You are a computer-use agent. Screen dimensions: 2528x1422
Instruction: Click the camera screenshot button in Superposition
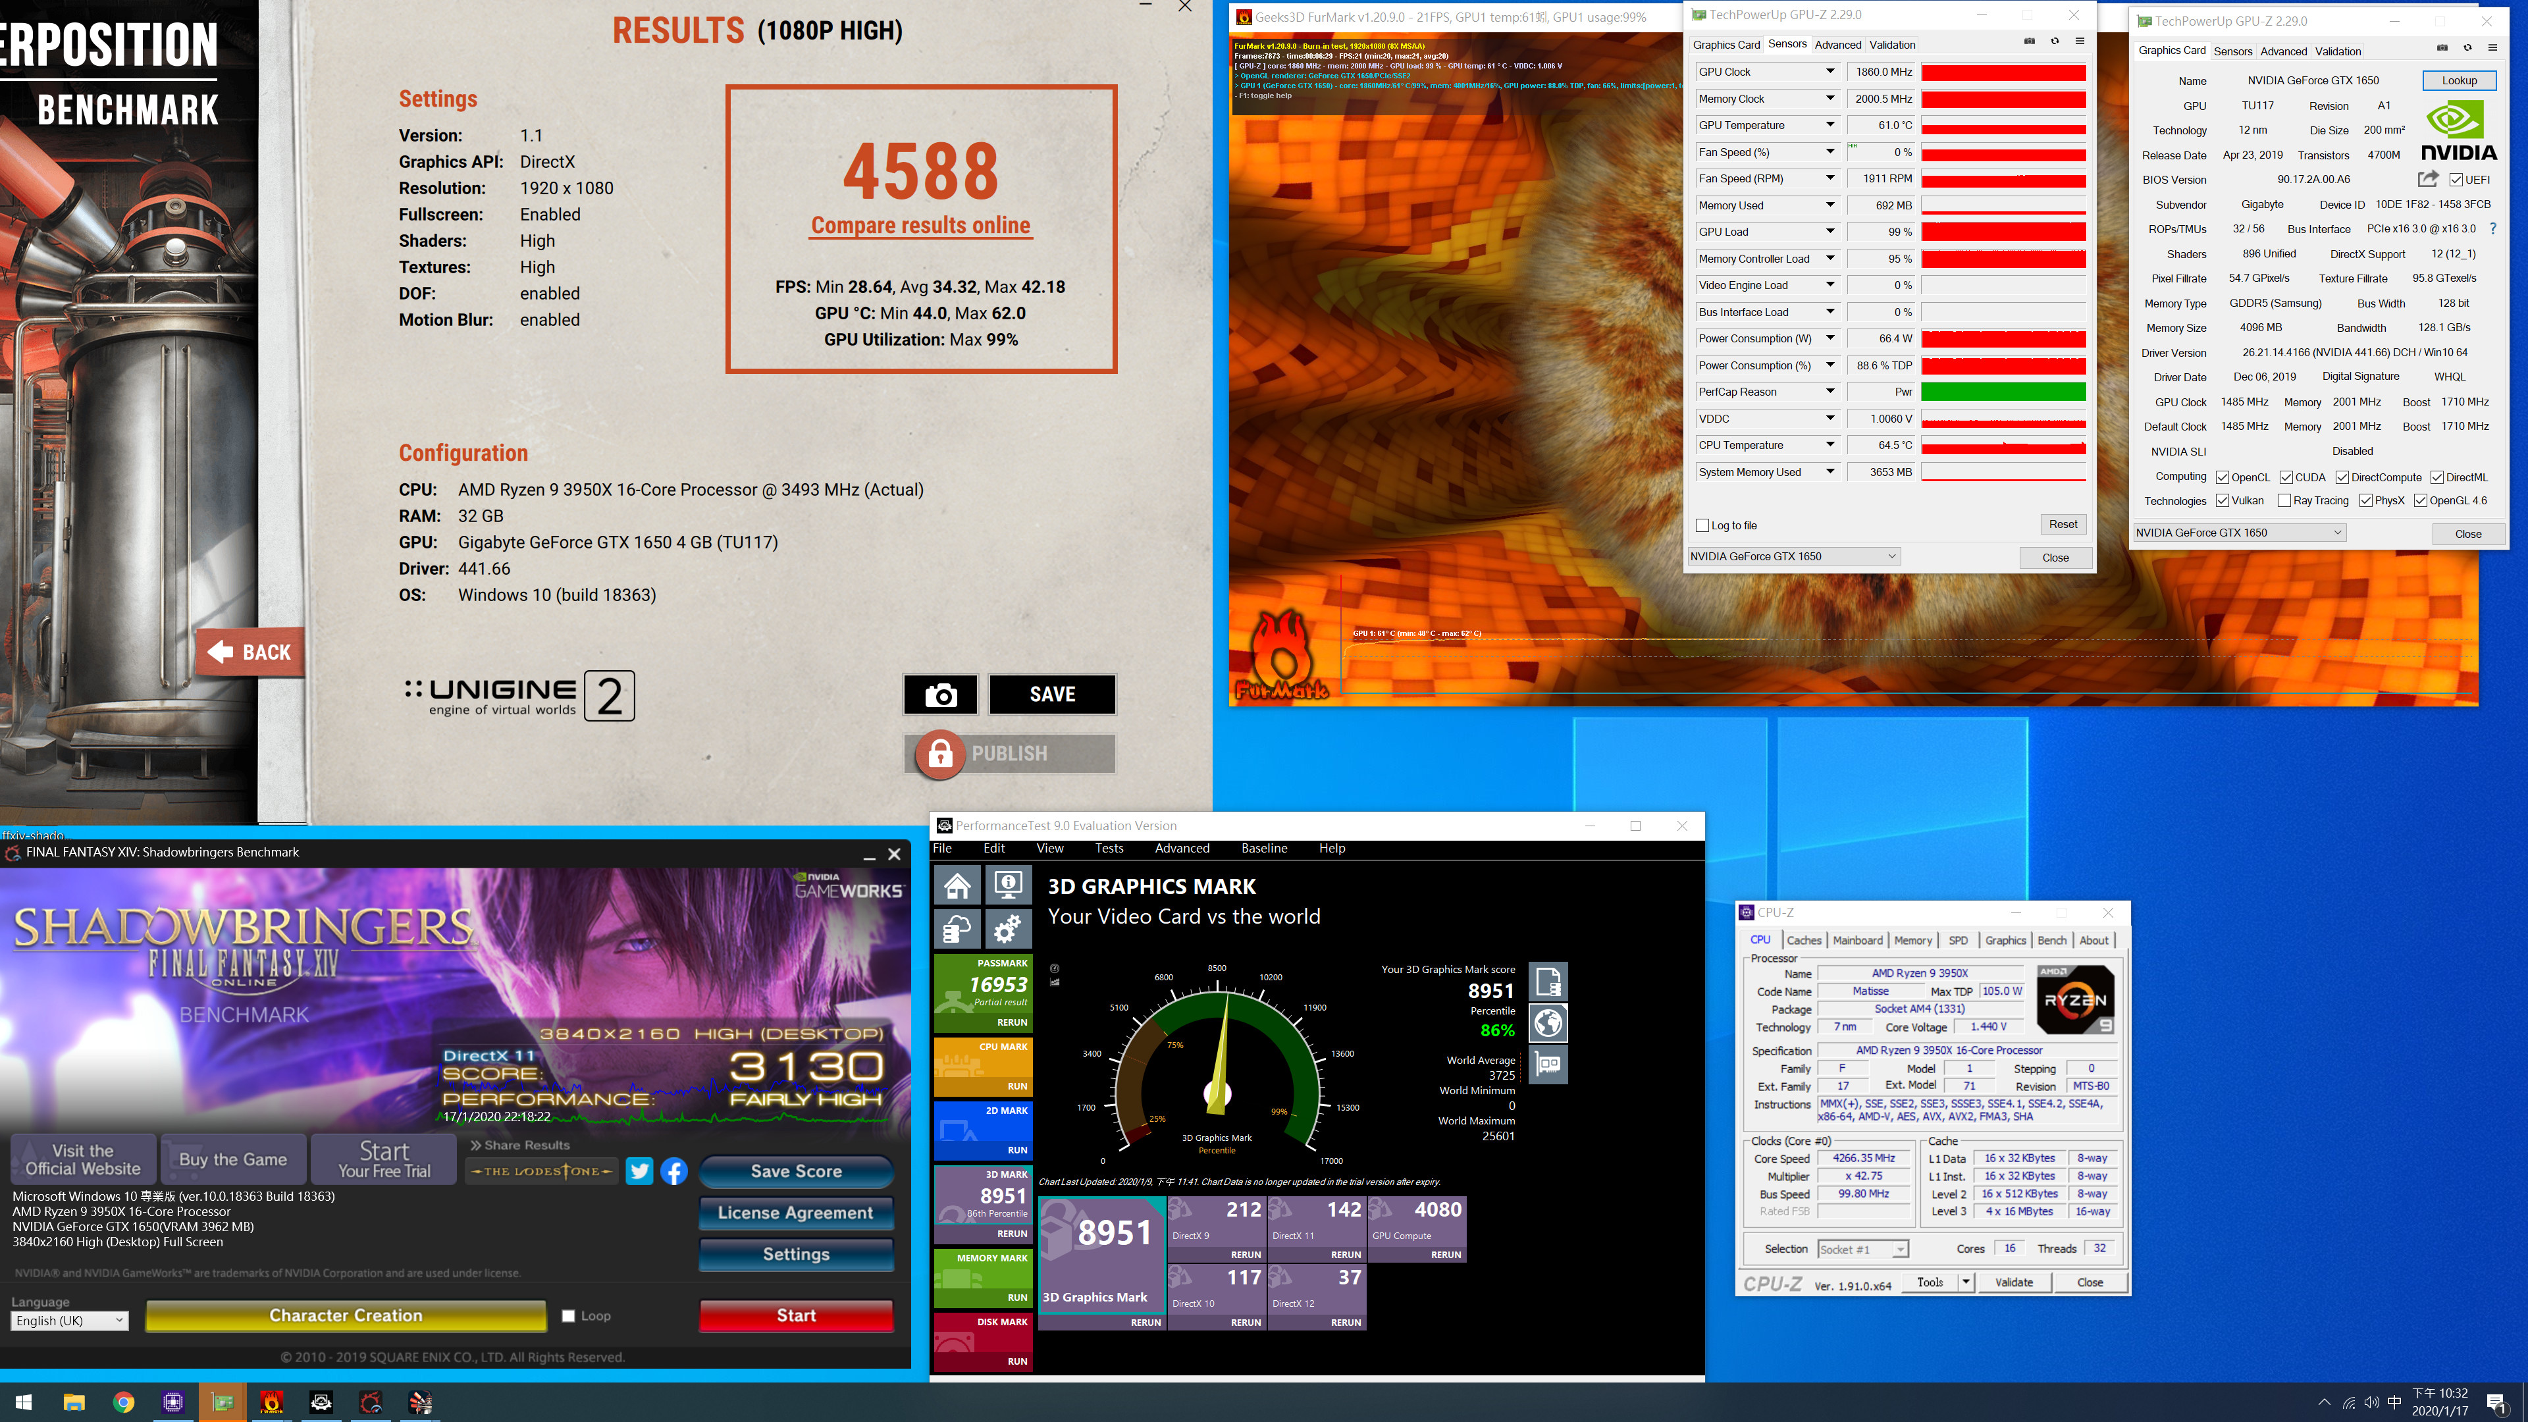coord(940,695)
